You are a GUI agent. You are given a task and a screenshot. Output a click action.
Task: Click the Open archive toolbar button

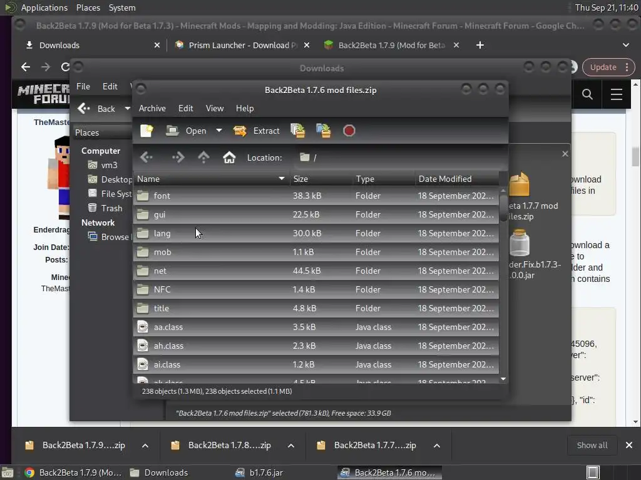(187, 131)
